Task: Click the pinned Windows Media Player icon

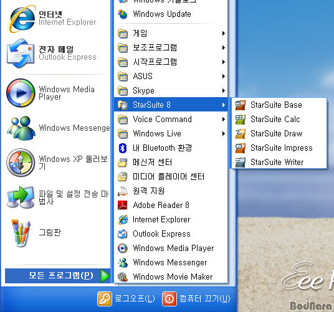Action: (x=21, y=93)
